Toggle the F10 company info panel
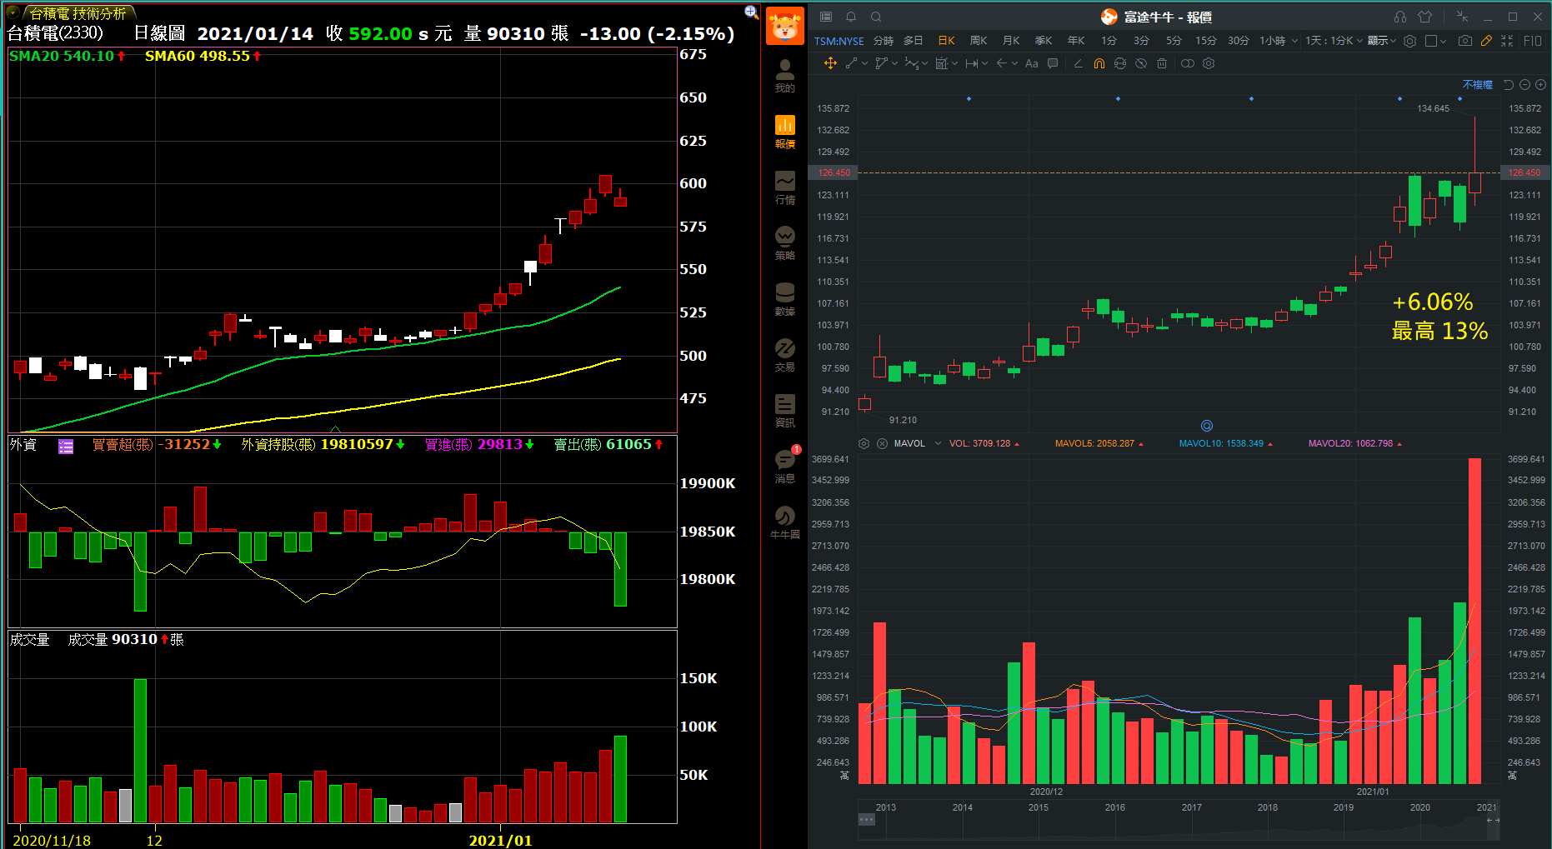The image size is (1552, 849). [x=1532, y=41]
